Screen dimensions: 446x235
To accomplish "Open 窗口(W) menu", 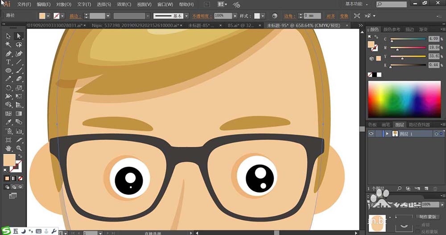I will [165, 4].
